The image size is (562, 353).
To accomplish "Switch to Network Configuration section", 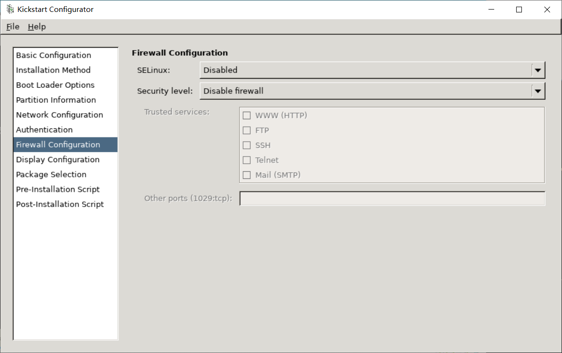I will pyautogui.click(x=65, y=115).
